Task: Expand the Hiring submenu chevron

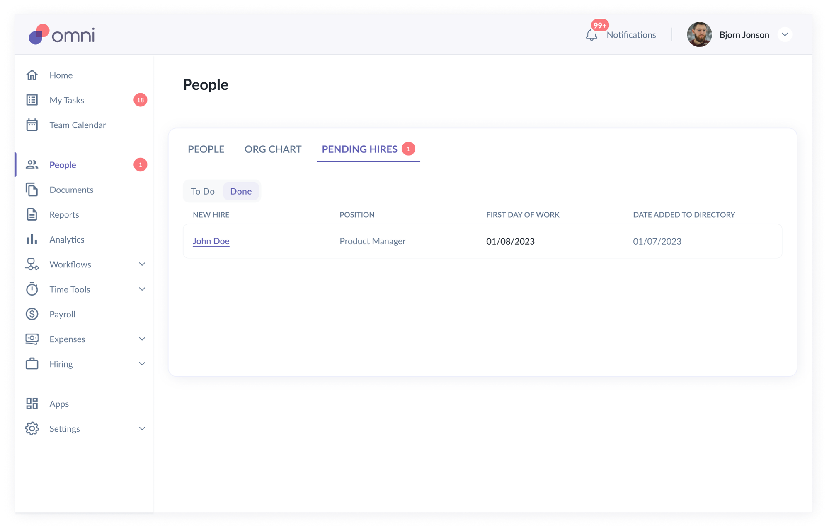Action: click(142, 364)
